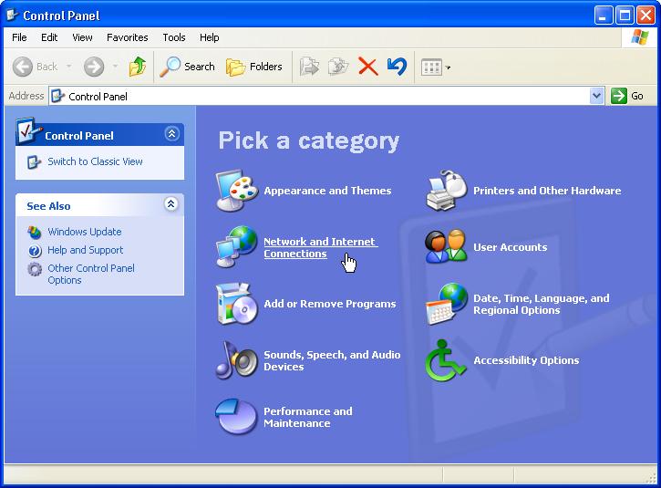Click the Performance and Maintenance text link

point(308,417)
